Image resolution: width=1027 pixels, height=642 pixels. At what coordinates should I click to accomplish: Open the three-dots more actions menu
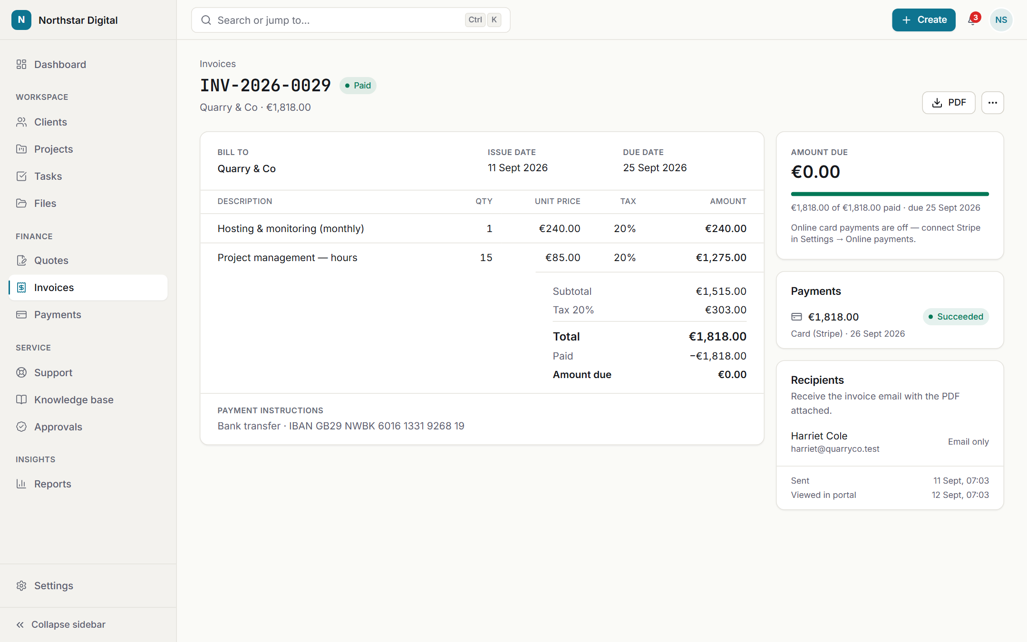[x=992, y=103]
